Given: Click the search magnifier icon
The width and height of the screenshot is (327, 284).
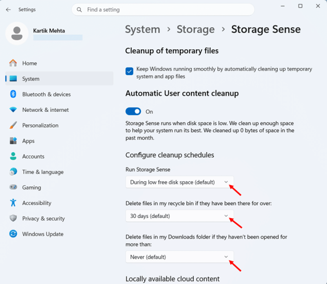Looking at the screenshot, I should coord(79,10).
